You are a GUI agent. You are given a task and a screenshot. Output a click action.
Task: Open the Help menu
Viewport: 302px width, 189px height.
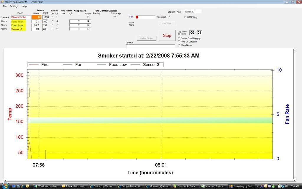click(24, 6)
